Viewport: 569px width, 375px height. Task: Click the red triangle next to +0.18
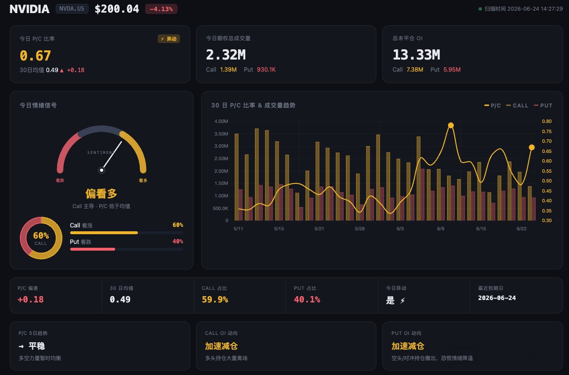[62, 71]
